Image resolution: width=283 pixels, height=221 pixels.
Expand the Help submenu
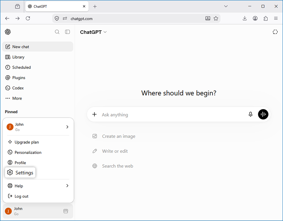pyautogui.click(x=38, y=186)
